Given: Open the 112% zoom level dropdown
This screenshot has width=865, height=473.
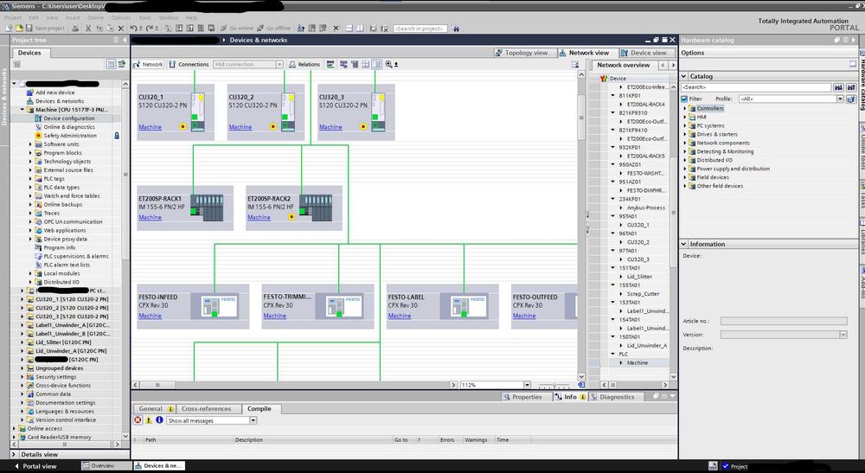Looking at the screenshot, I should pos(527,385).
